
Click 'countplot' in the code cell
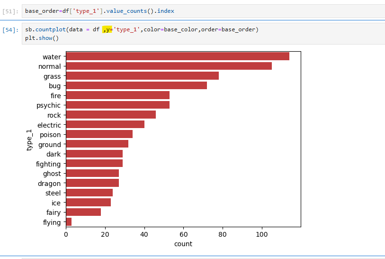point(51,29)
